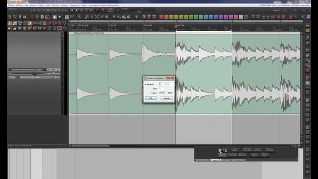The height and width of the screenshot is (179, 318).
Task: Click the go-to-end transport button
Action: pos(91,10)
